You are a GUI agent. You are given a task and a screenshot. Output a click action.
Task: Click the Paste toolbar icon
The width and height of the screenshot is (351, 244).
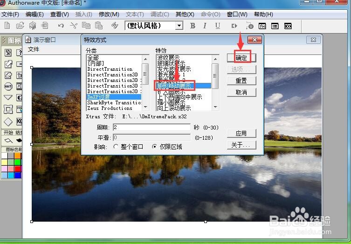coord(99,26)
